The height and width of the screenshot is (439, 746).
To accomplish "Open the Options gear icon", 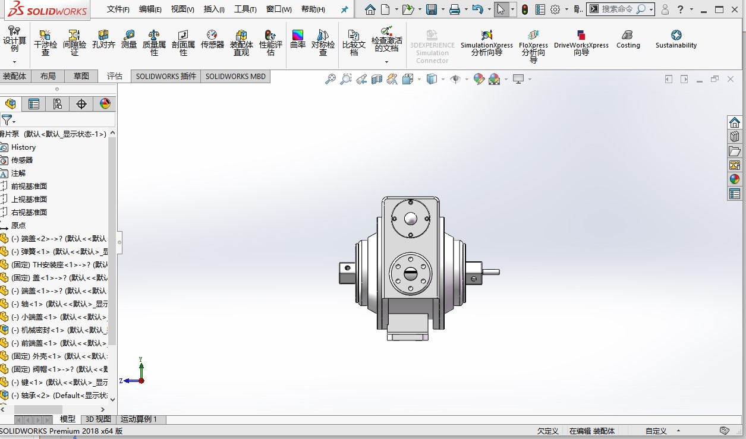I will (555, 10).
